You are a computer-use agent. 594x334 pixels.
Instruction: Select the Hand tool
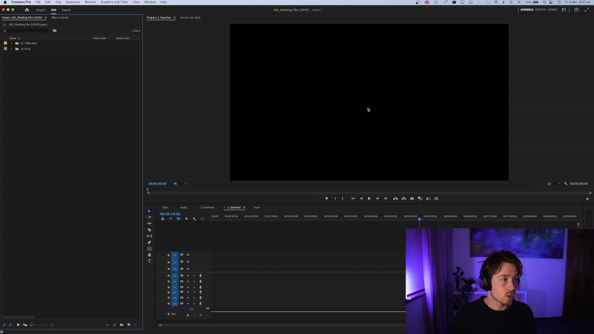(x=149, y=255)
